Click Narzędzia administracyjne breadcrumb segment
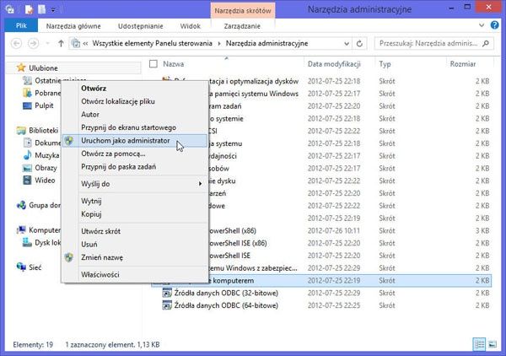 click(x=266, y=43)
